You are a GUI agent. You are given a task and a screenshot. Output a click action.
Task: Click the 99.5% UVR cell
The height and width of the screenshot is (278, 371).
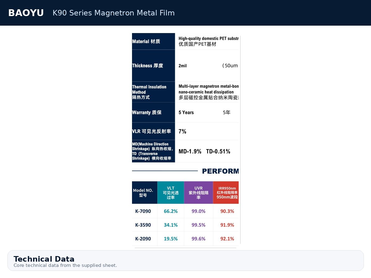[198, 225]
